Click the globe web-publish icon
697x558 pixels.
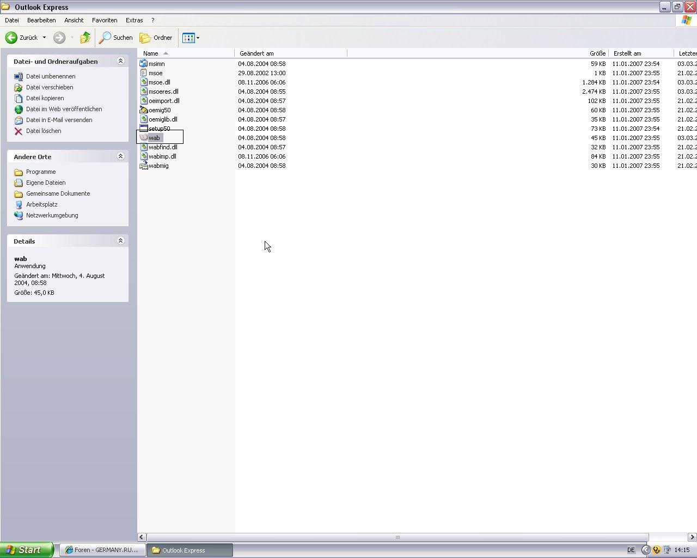pos(19,110)
